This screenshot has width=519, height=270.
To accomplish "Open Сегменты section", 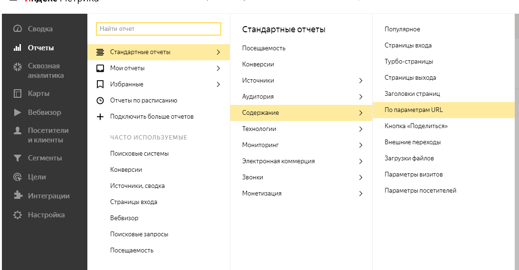I will coord(45,158).
